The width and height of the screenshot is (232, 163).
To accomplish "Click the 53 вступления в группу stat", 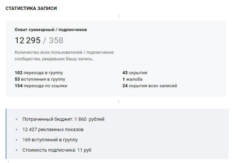I will [x=40, y=79].
